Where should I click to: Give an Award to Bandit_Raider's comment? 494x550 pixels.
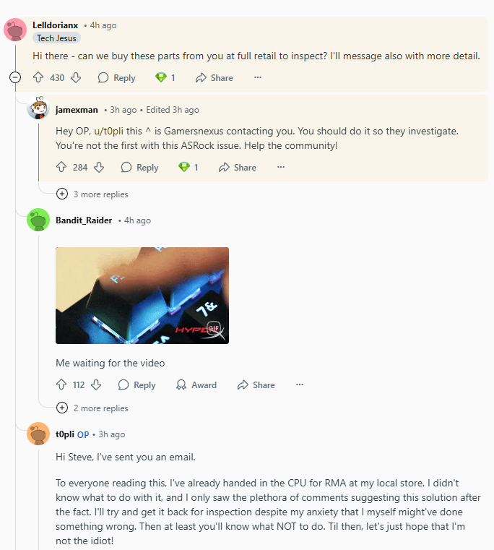[x=196, y=384]
